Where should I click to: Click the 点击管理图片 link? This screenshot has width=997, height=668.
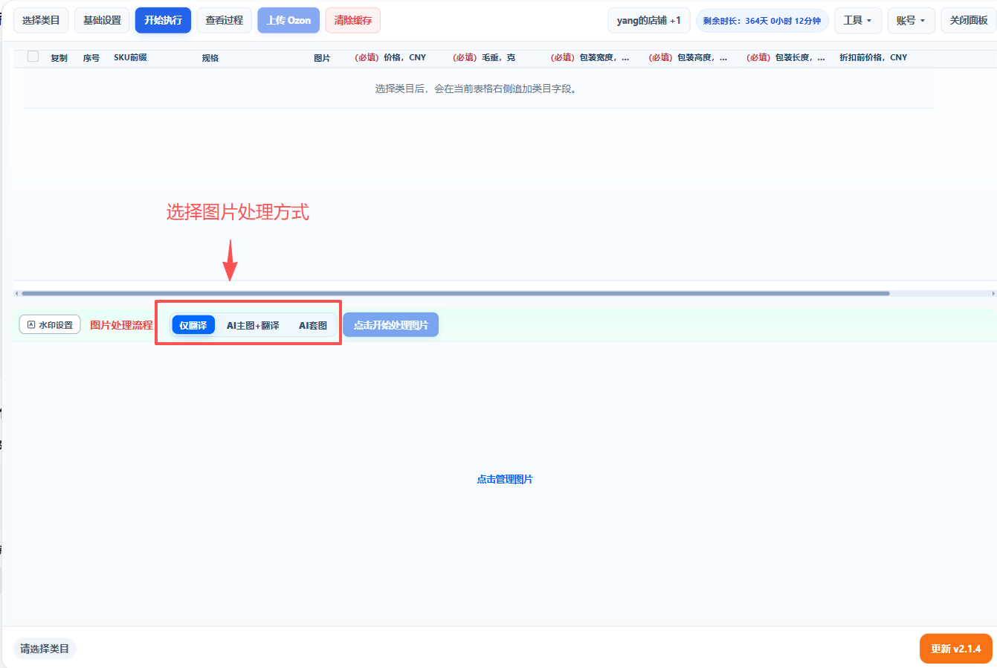click(505, 479)
